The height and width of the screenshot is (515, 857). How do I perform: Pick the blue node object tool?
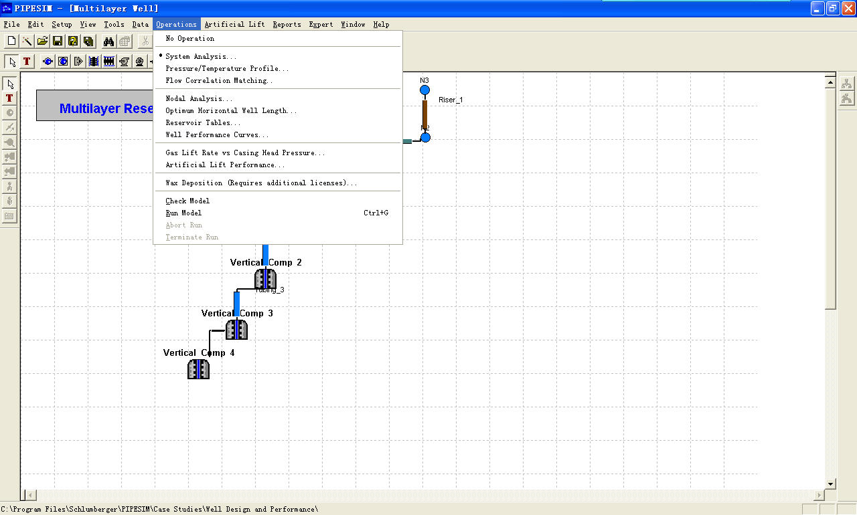click(48, 62)
